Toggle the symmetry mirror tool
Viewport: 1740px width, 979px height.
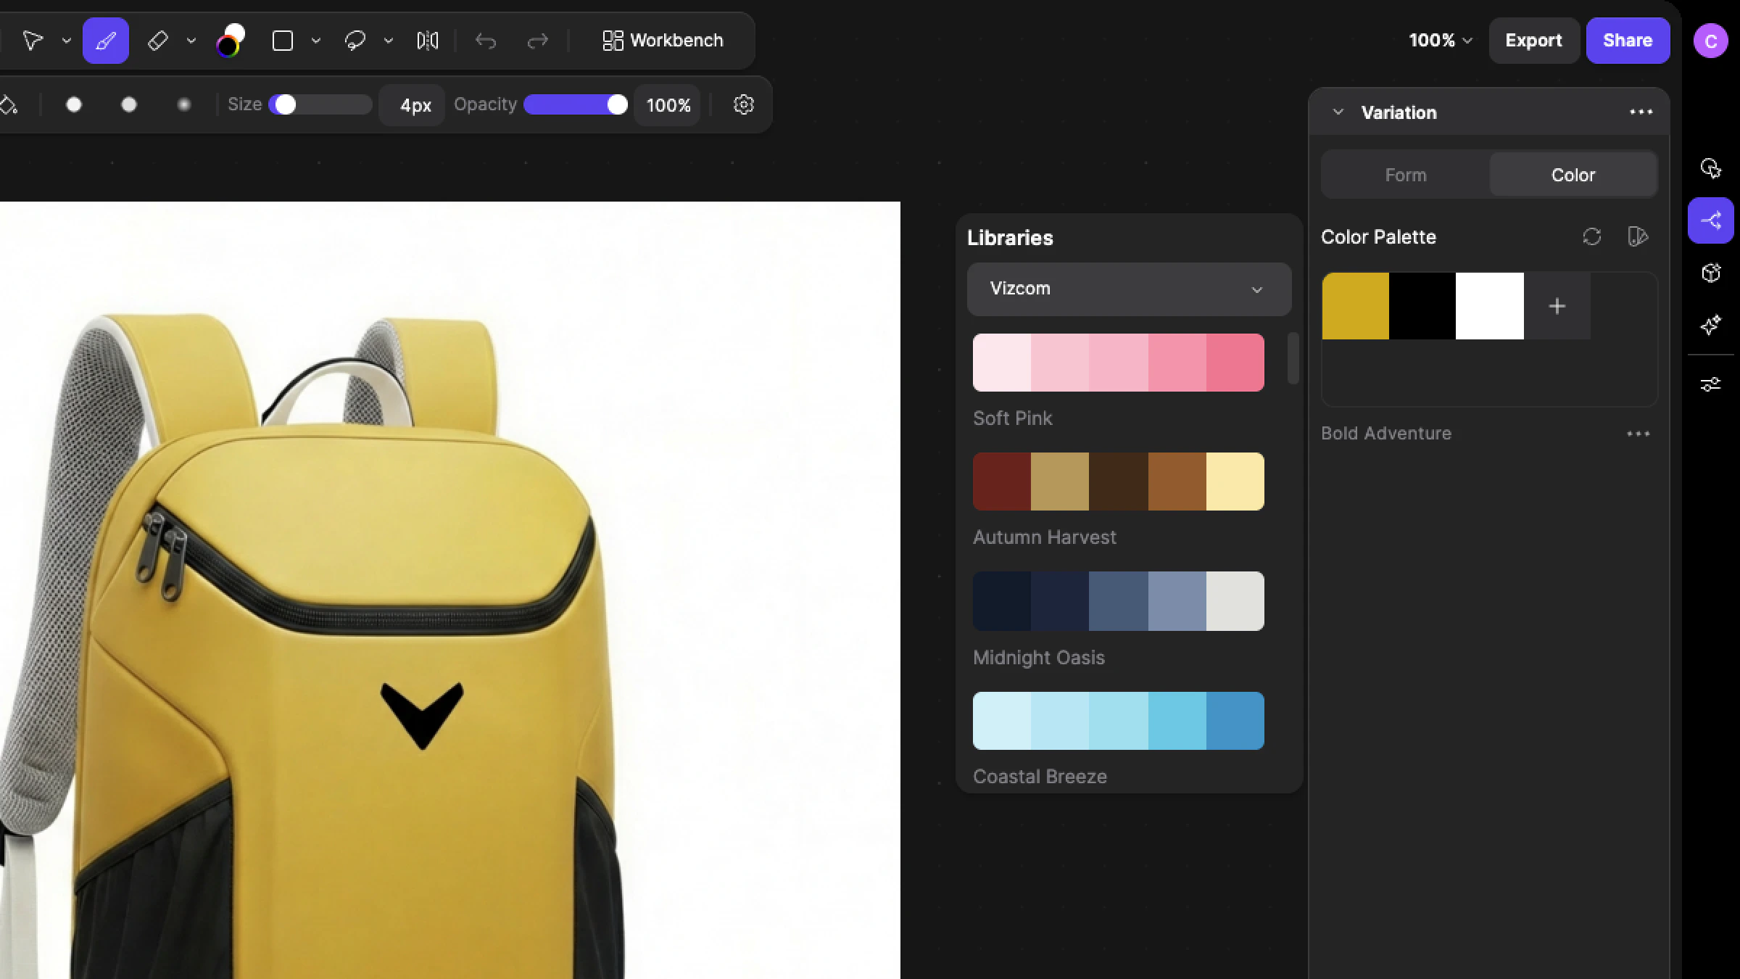[428, 41]
